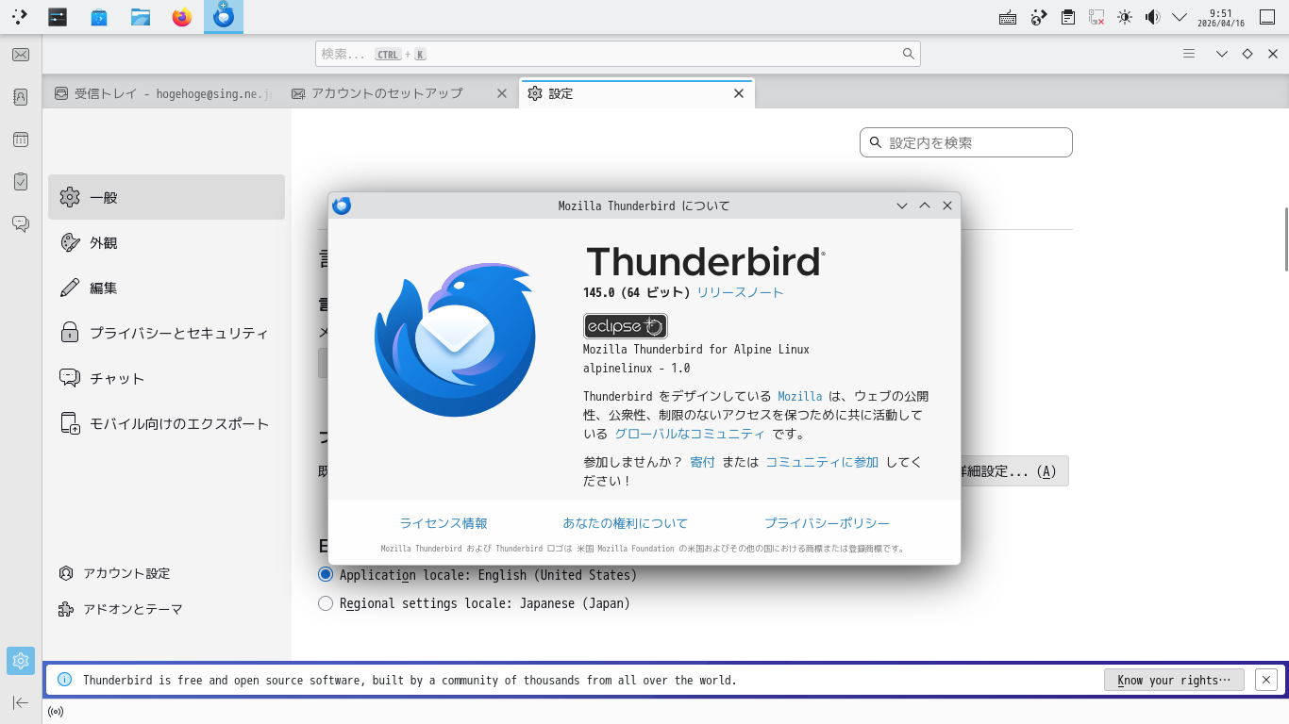Click the Eclipse badge in the About dialog

[626, 326]
